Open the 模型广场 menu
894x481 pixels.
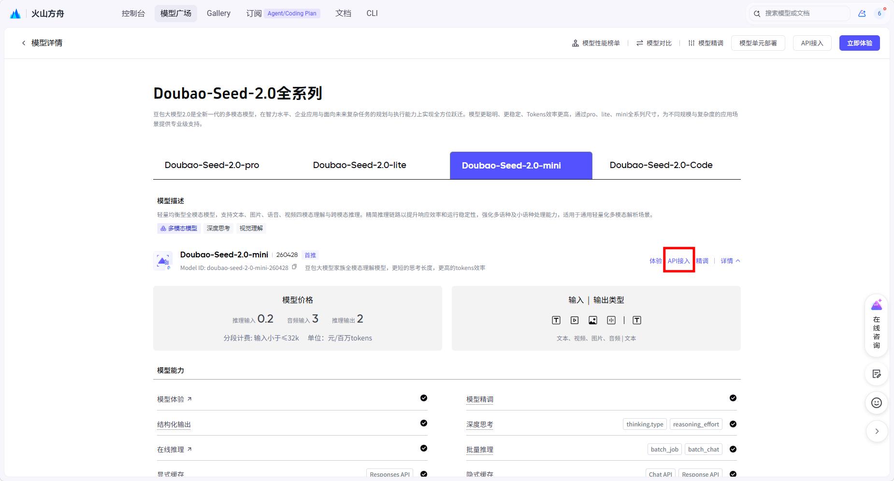(176, 14)
